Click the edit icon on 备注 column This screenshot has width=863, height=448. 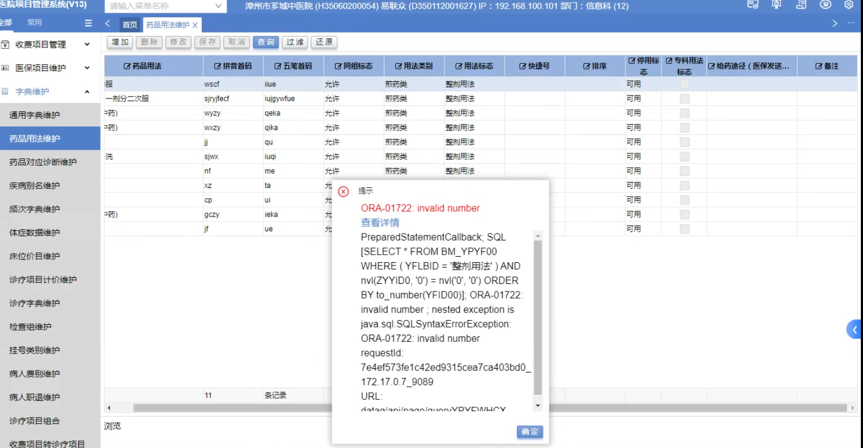[819, 66]
